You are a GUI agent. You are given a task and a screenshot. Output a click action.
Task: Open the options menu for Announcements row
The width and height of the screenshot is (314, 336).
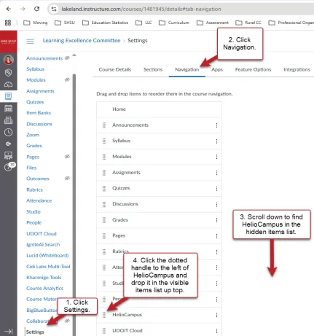point(216,125)
